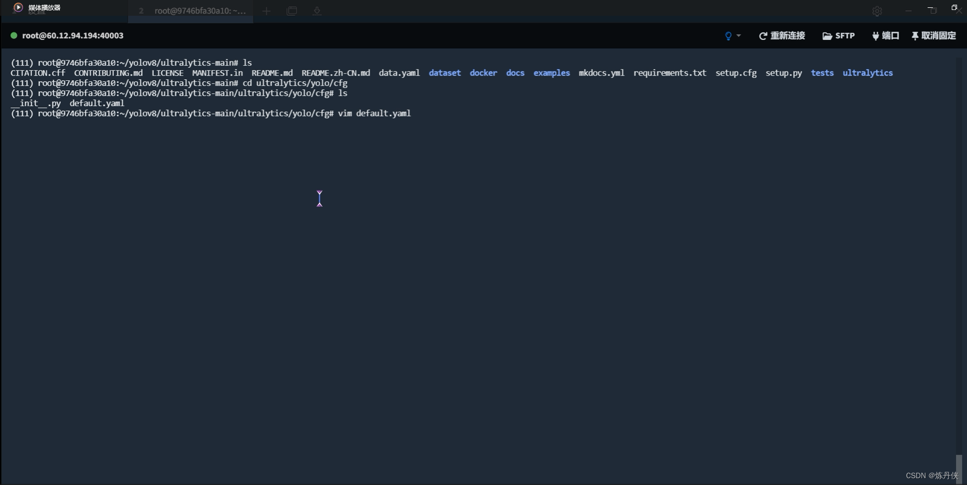Open the 端口 ports panel
Screen dimensions: 967x485
886,36
